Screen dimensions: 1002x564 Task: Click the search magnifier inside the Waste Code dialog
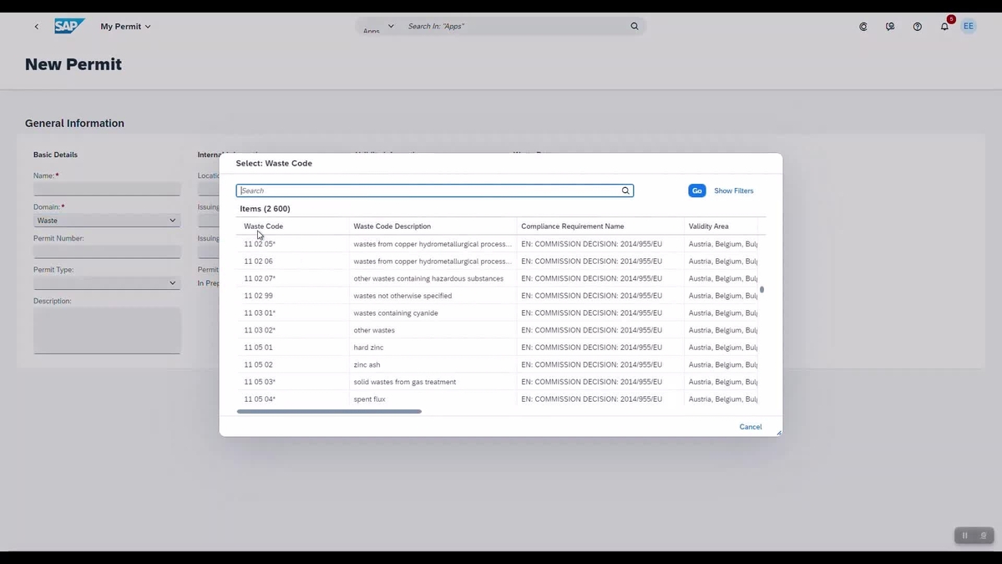click(x=625, y=191)
